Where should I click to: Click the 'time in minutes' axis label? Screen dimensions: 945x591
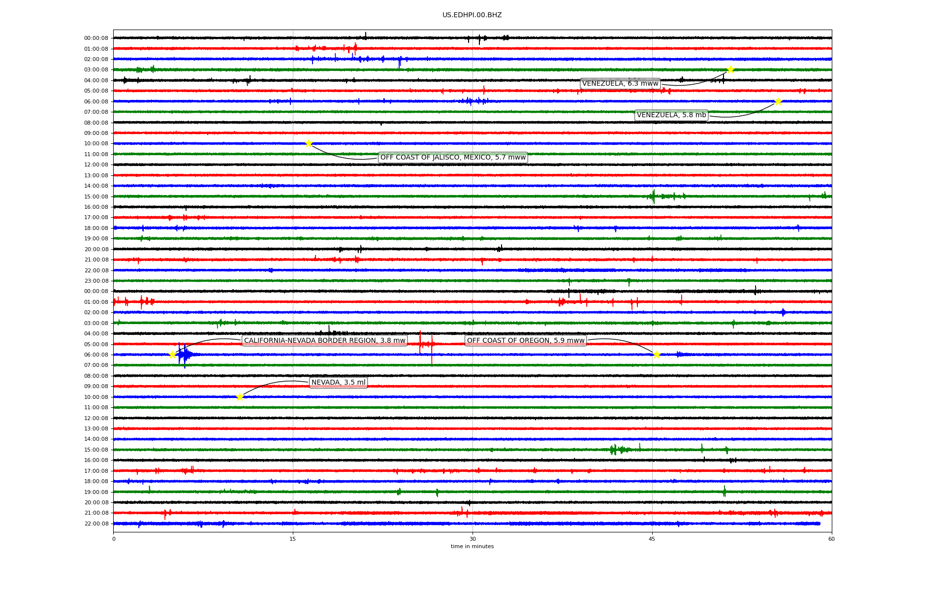[x=472, y=547]
